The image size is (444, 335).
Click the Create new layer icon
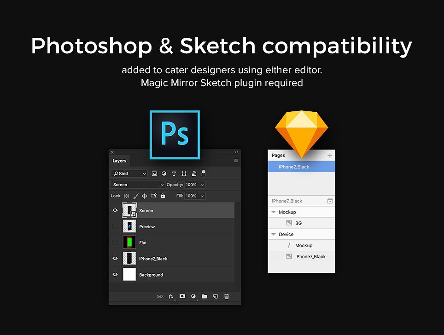tap(216, 296)
